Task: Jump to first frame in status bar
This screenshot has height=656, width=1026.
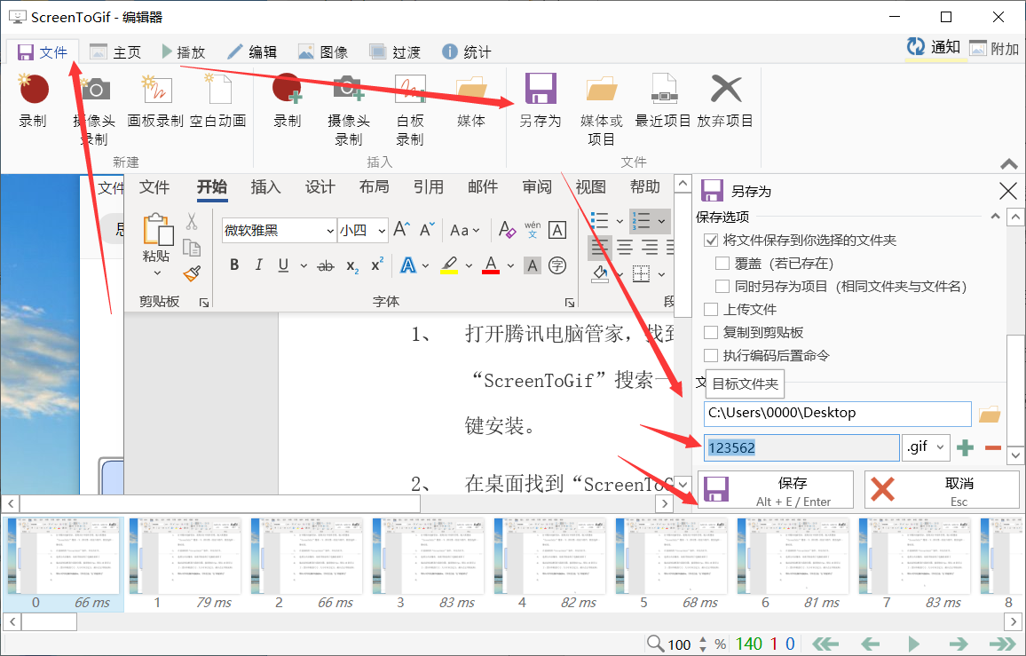Action: [x=825, y=644]
